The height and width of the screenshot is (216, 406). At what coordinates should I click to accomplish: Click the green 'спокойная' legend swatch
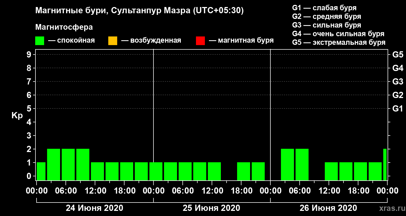(40, 41)
